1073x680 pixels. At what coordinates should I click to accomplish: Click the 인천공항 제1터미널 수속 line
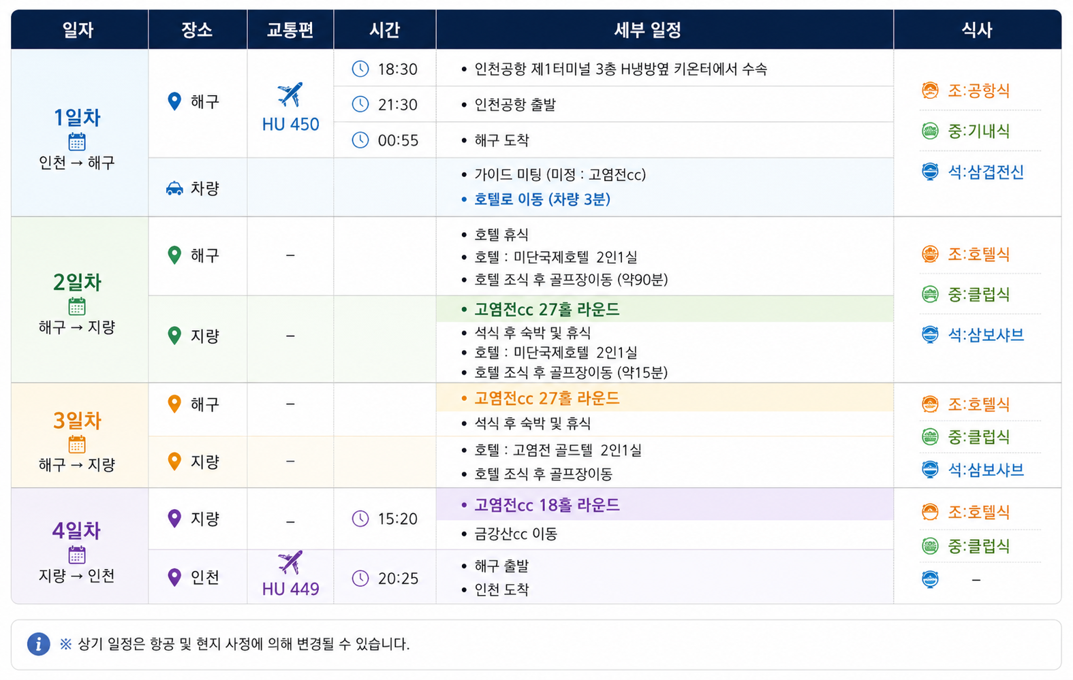point(621,69)
